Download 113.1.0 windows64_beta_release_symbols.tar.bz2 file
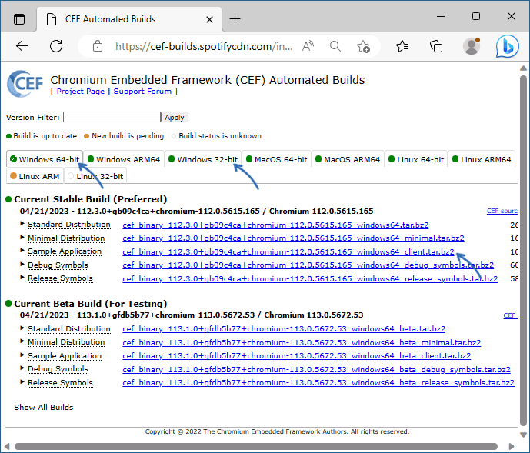 click(318, 383)
